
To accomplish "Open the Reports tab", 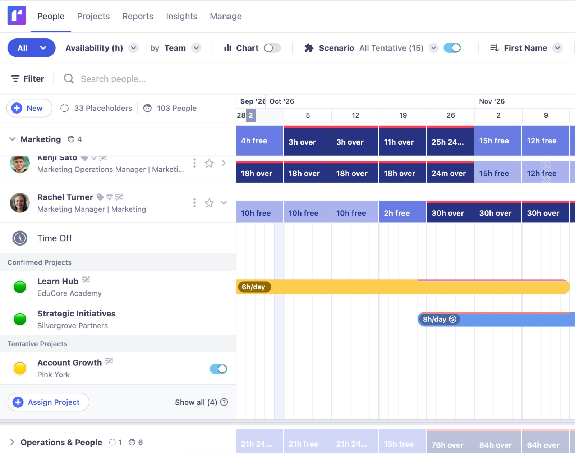I will 138,16.
